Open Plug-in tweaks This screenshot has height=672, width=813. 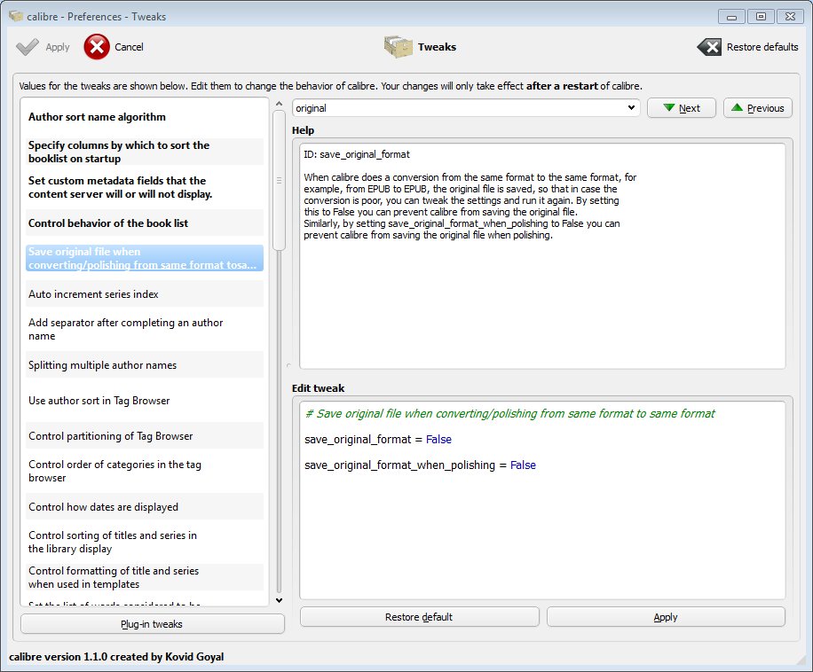coord(152,624)
